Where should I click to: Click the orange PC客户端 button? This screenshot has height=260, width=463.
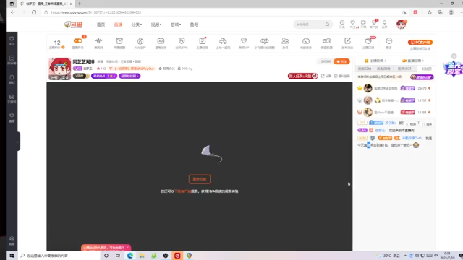point(420,42)
